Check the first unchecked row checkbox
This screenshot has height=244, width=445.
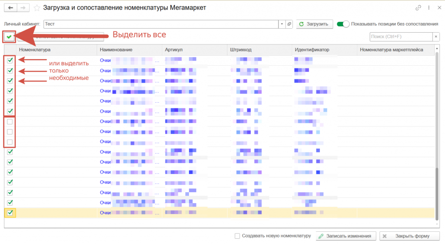10,122
